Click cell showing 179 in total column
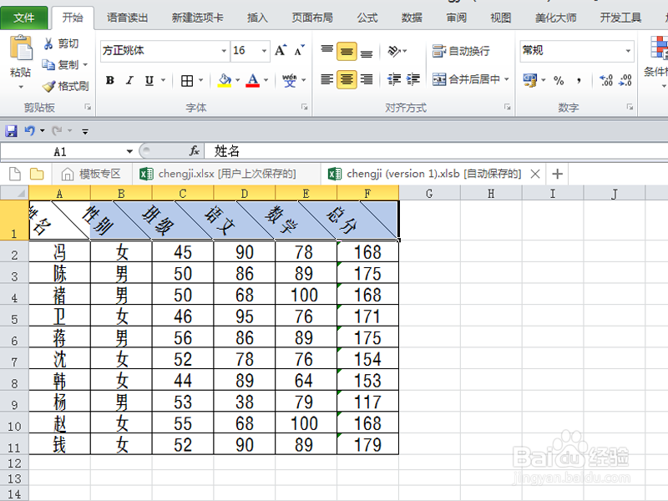This screenshot has width=668, height=501. pos(367,444)
